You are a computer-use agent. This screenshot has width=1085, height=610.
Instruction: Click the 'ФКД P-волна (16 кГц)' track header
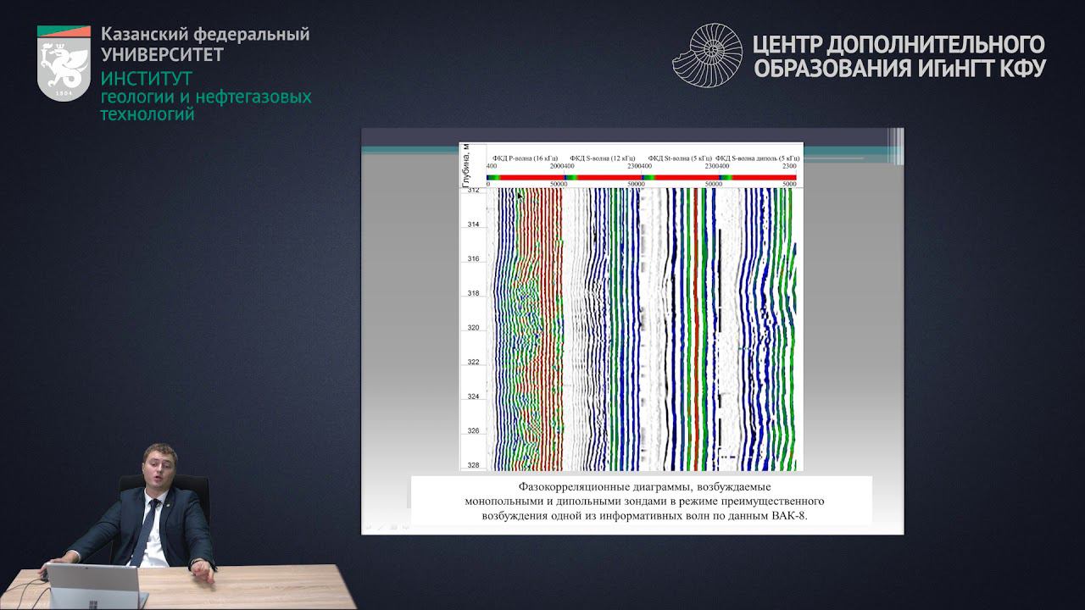tap(526, 158)
